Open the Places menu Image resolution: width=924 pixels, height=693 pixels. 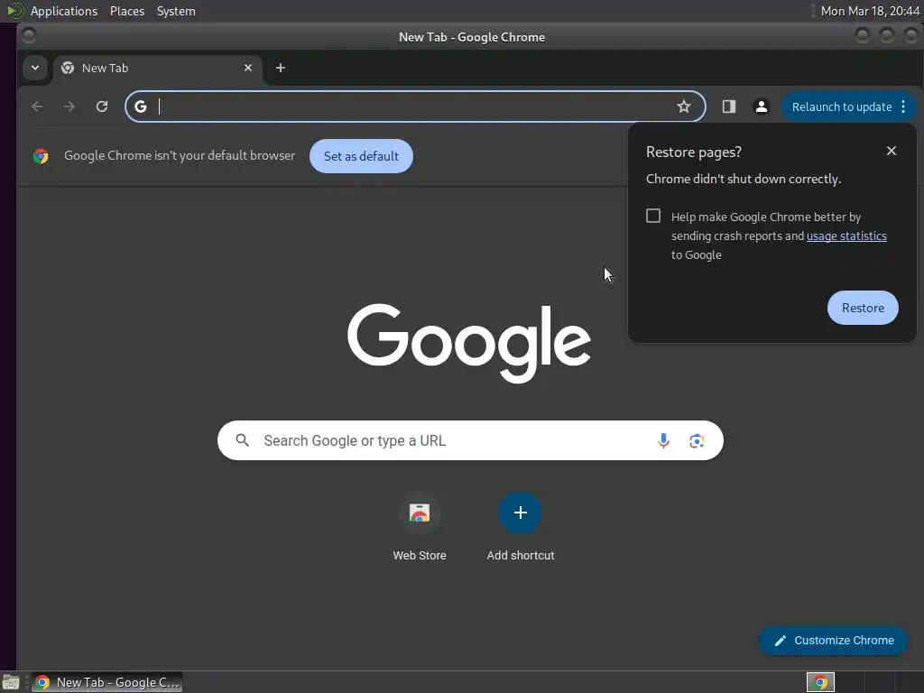click(127, 11)
